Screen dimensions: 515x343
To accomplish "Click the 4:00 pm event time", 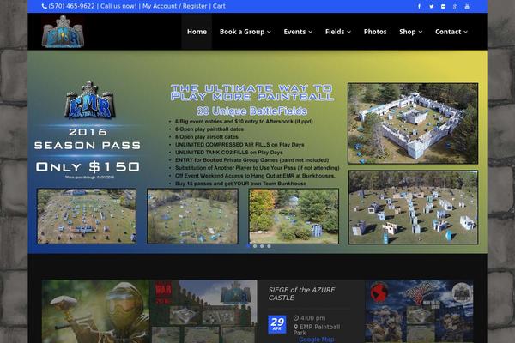I will point(312,318).
